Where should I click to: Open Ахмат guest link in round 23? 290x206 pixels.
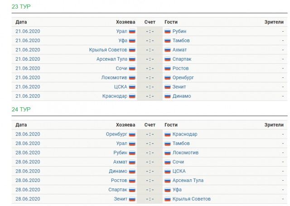coord(179,50)
